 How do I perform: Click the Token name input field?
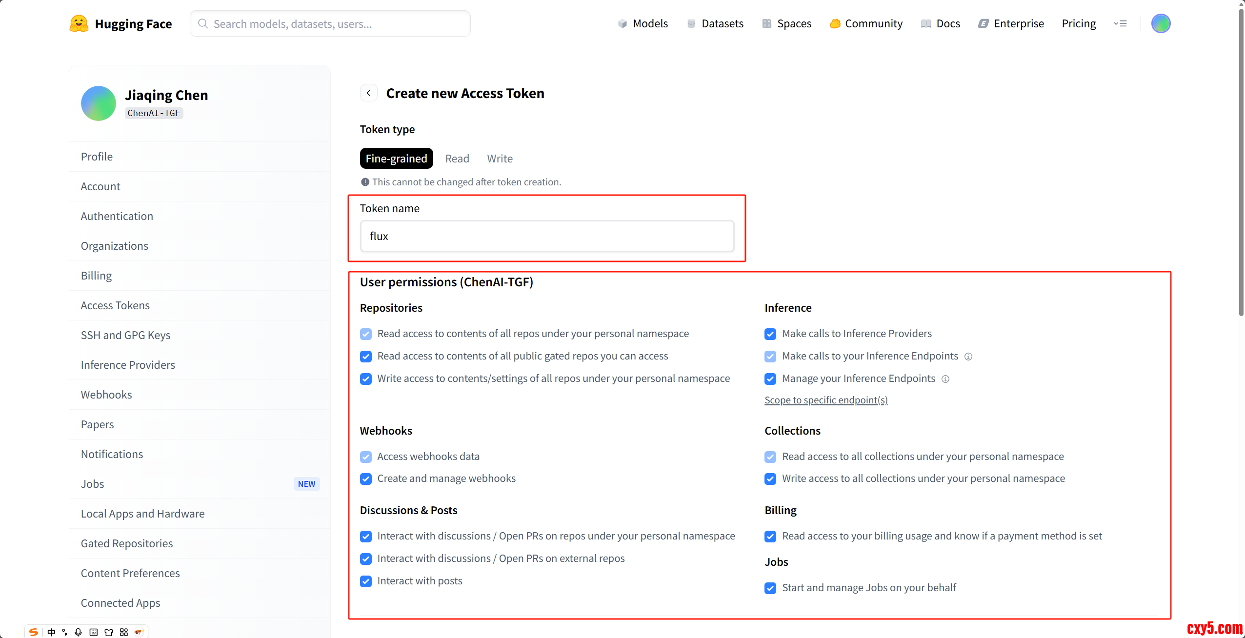(x=546, y=236)
